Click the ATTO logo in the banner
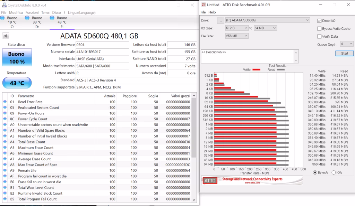 tap(210, 181)
